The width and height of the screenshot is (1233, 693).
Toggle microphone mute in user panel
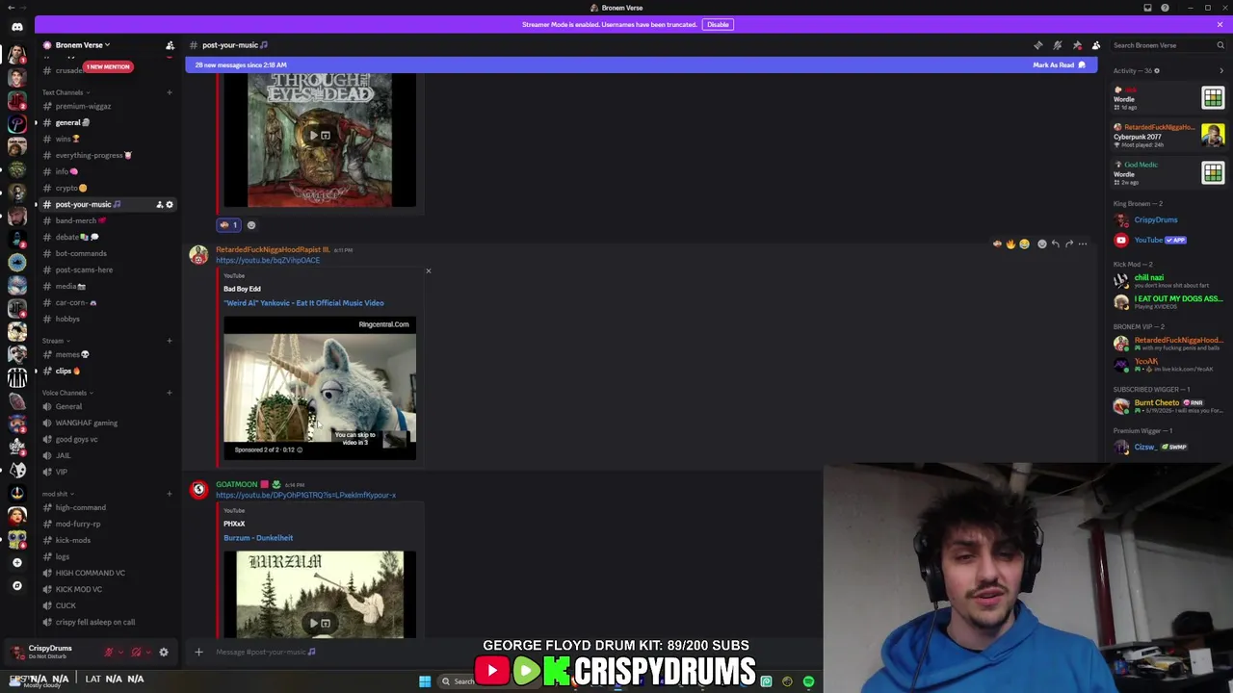coord(109,653)
